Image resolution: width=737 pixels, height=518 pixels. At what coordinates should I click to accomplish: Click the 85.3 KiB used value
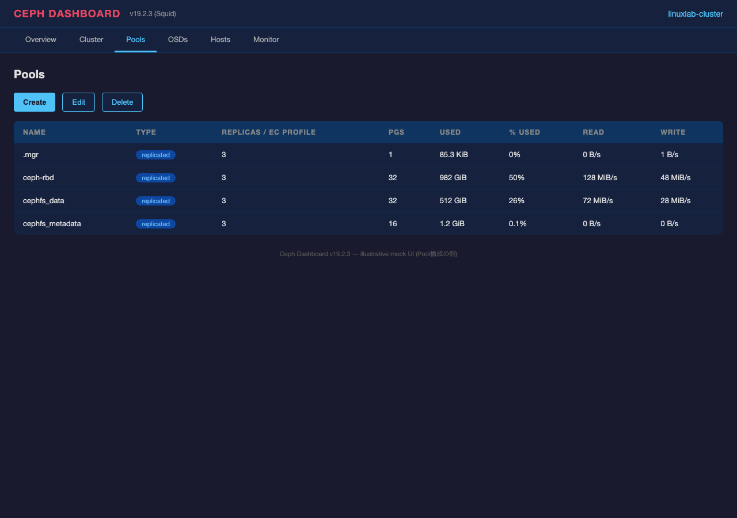[x=454, y=155]
